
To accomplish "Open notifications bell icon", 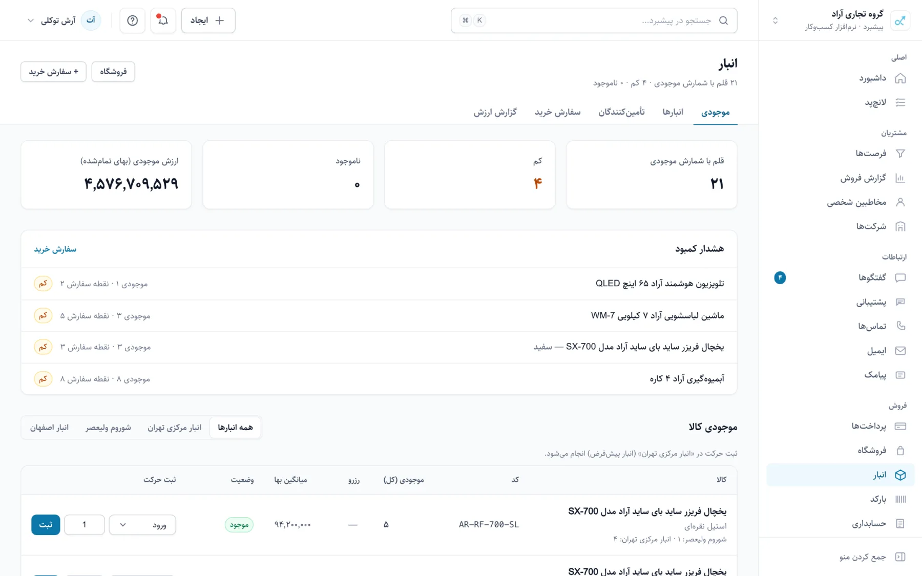I will (x=163, y=20).
